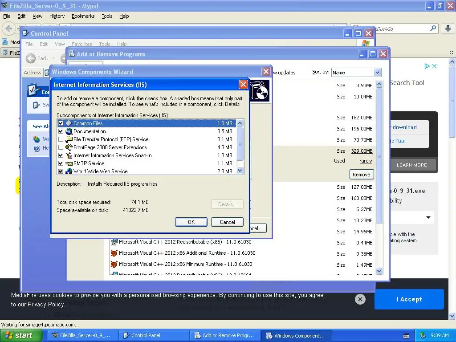Confirm IIS subcomponents with OK

(191, 222)
